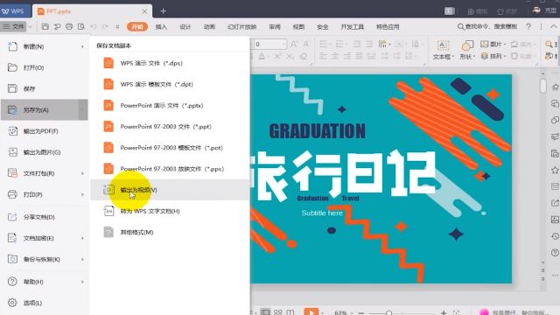The image size is (560, 315).
Task: Choose 其他格式(M) option
Action: [x=170, y=232]
